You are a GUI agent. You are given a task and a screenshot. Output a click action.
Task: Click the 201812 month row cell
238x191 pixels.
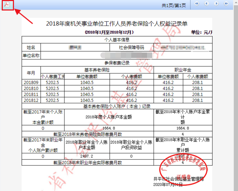coord(31,100)
